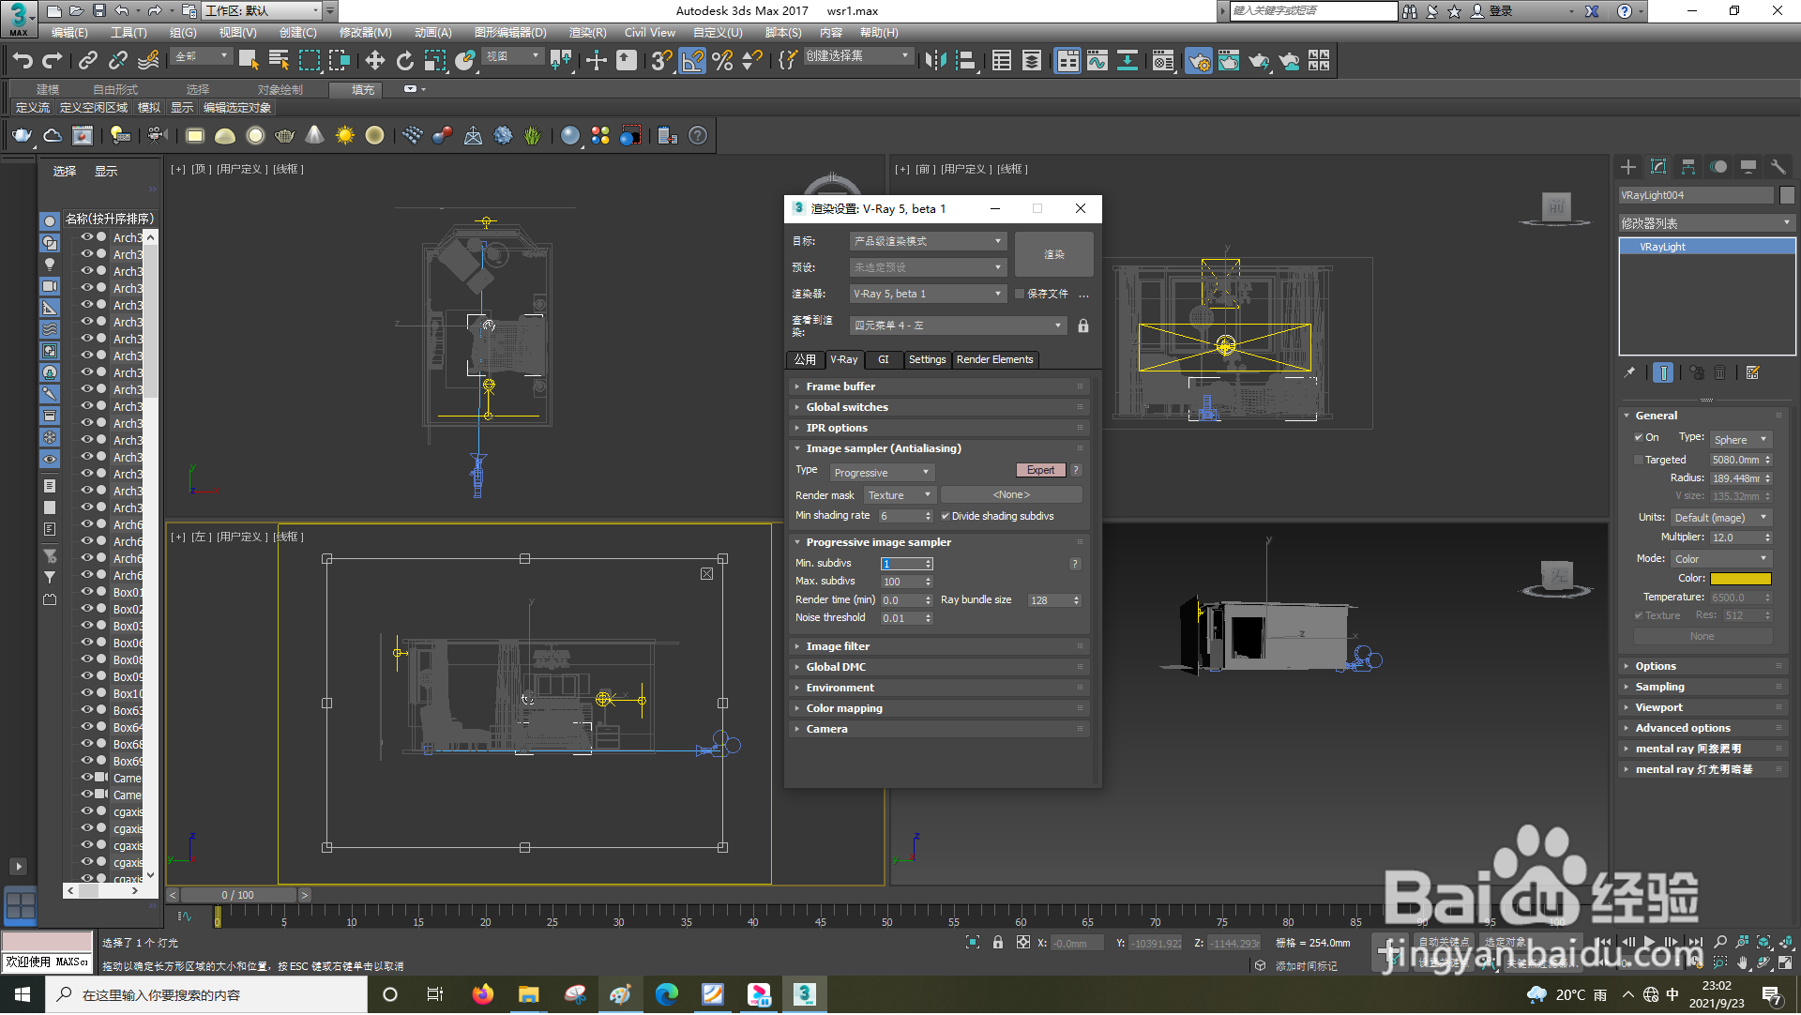Click the 定义空闲区域 ribbon button

(x=94, y=108)
